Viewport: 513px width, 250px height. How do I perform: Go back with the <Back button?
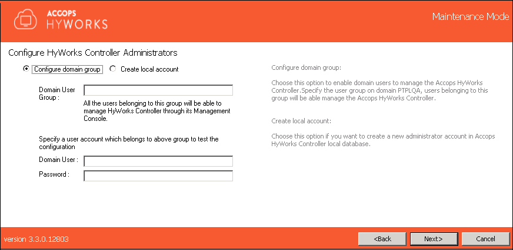click(x=382, y=239)
